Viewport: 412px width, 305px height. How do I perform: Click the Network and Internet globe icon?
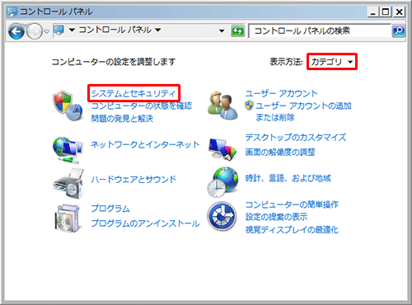tap(68, 150)
